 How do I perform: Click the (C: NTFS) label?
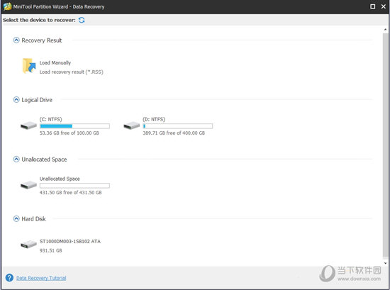51,119
